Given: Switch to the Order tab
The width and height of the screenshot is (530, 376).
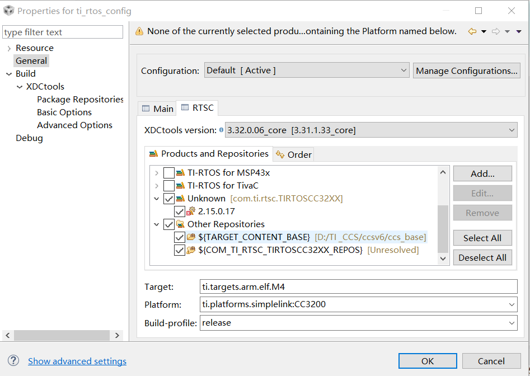Looking at the screenshot, I should tap(294, 154).
